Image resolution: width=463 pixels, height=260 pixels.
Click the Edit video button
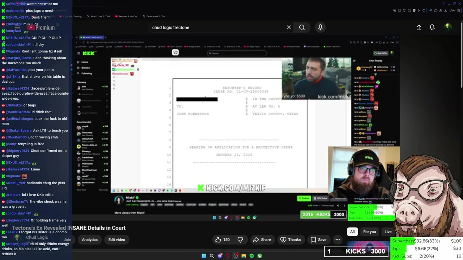[x=116, y=239]
